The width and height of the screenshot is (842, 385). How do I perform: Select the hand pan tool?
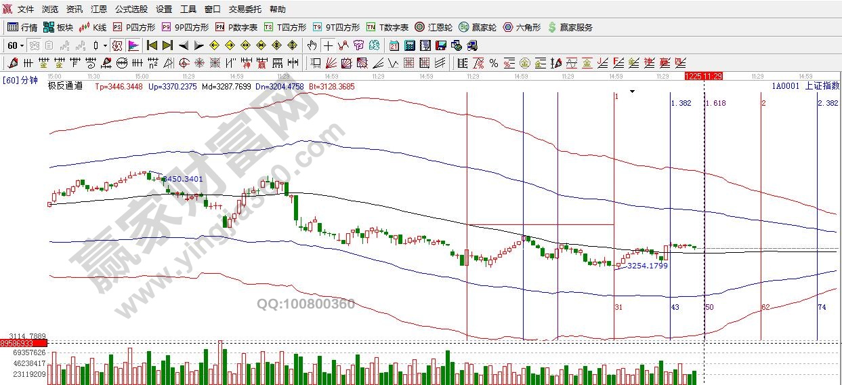[x=312, y=45]
